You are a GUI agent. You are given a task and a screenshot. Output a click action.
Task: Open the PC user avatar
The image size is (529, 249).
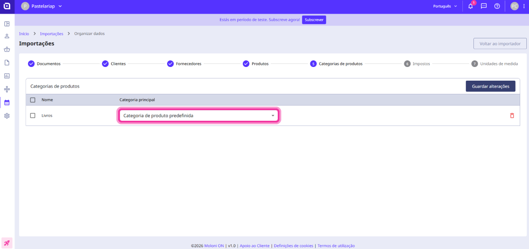pyautogui.click(x=514, y=6)
